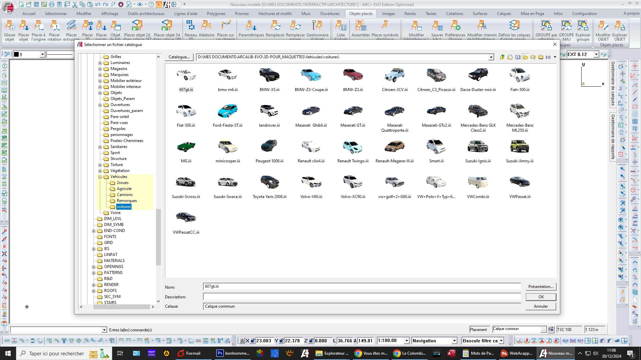Click the black color swatch in the toolbar
The image size is (641, 360).
click(16, 54)
